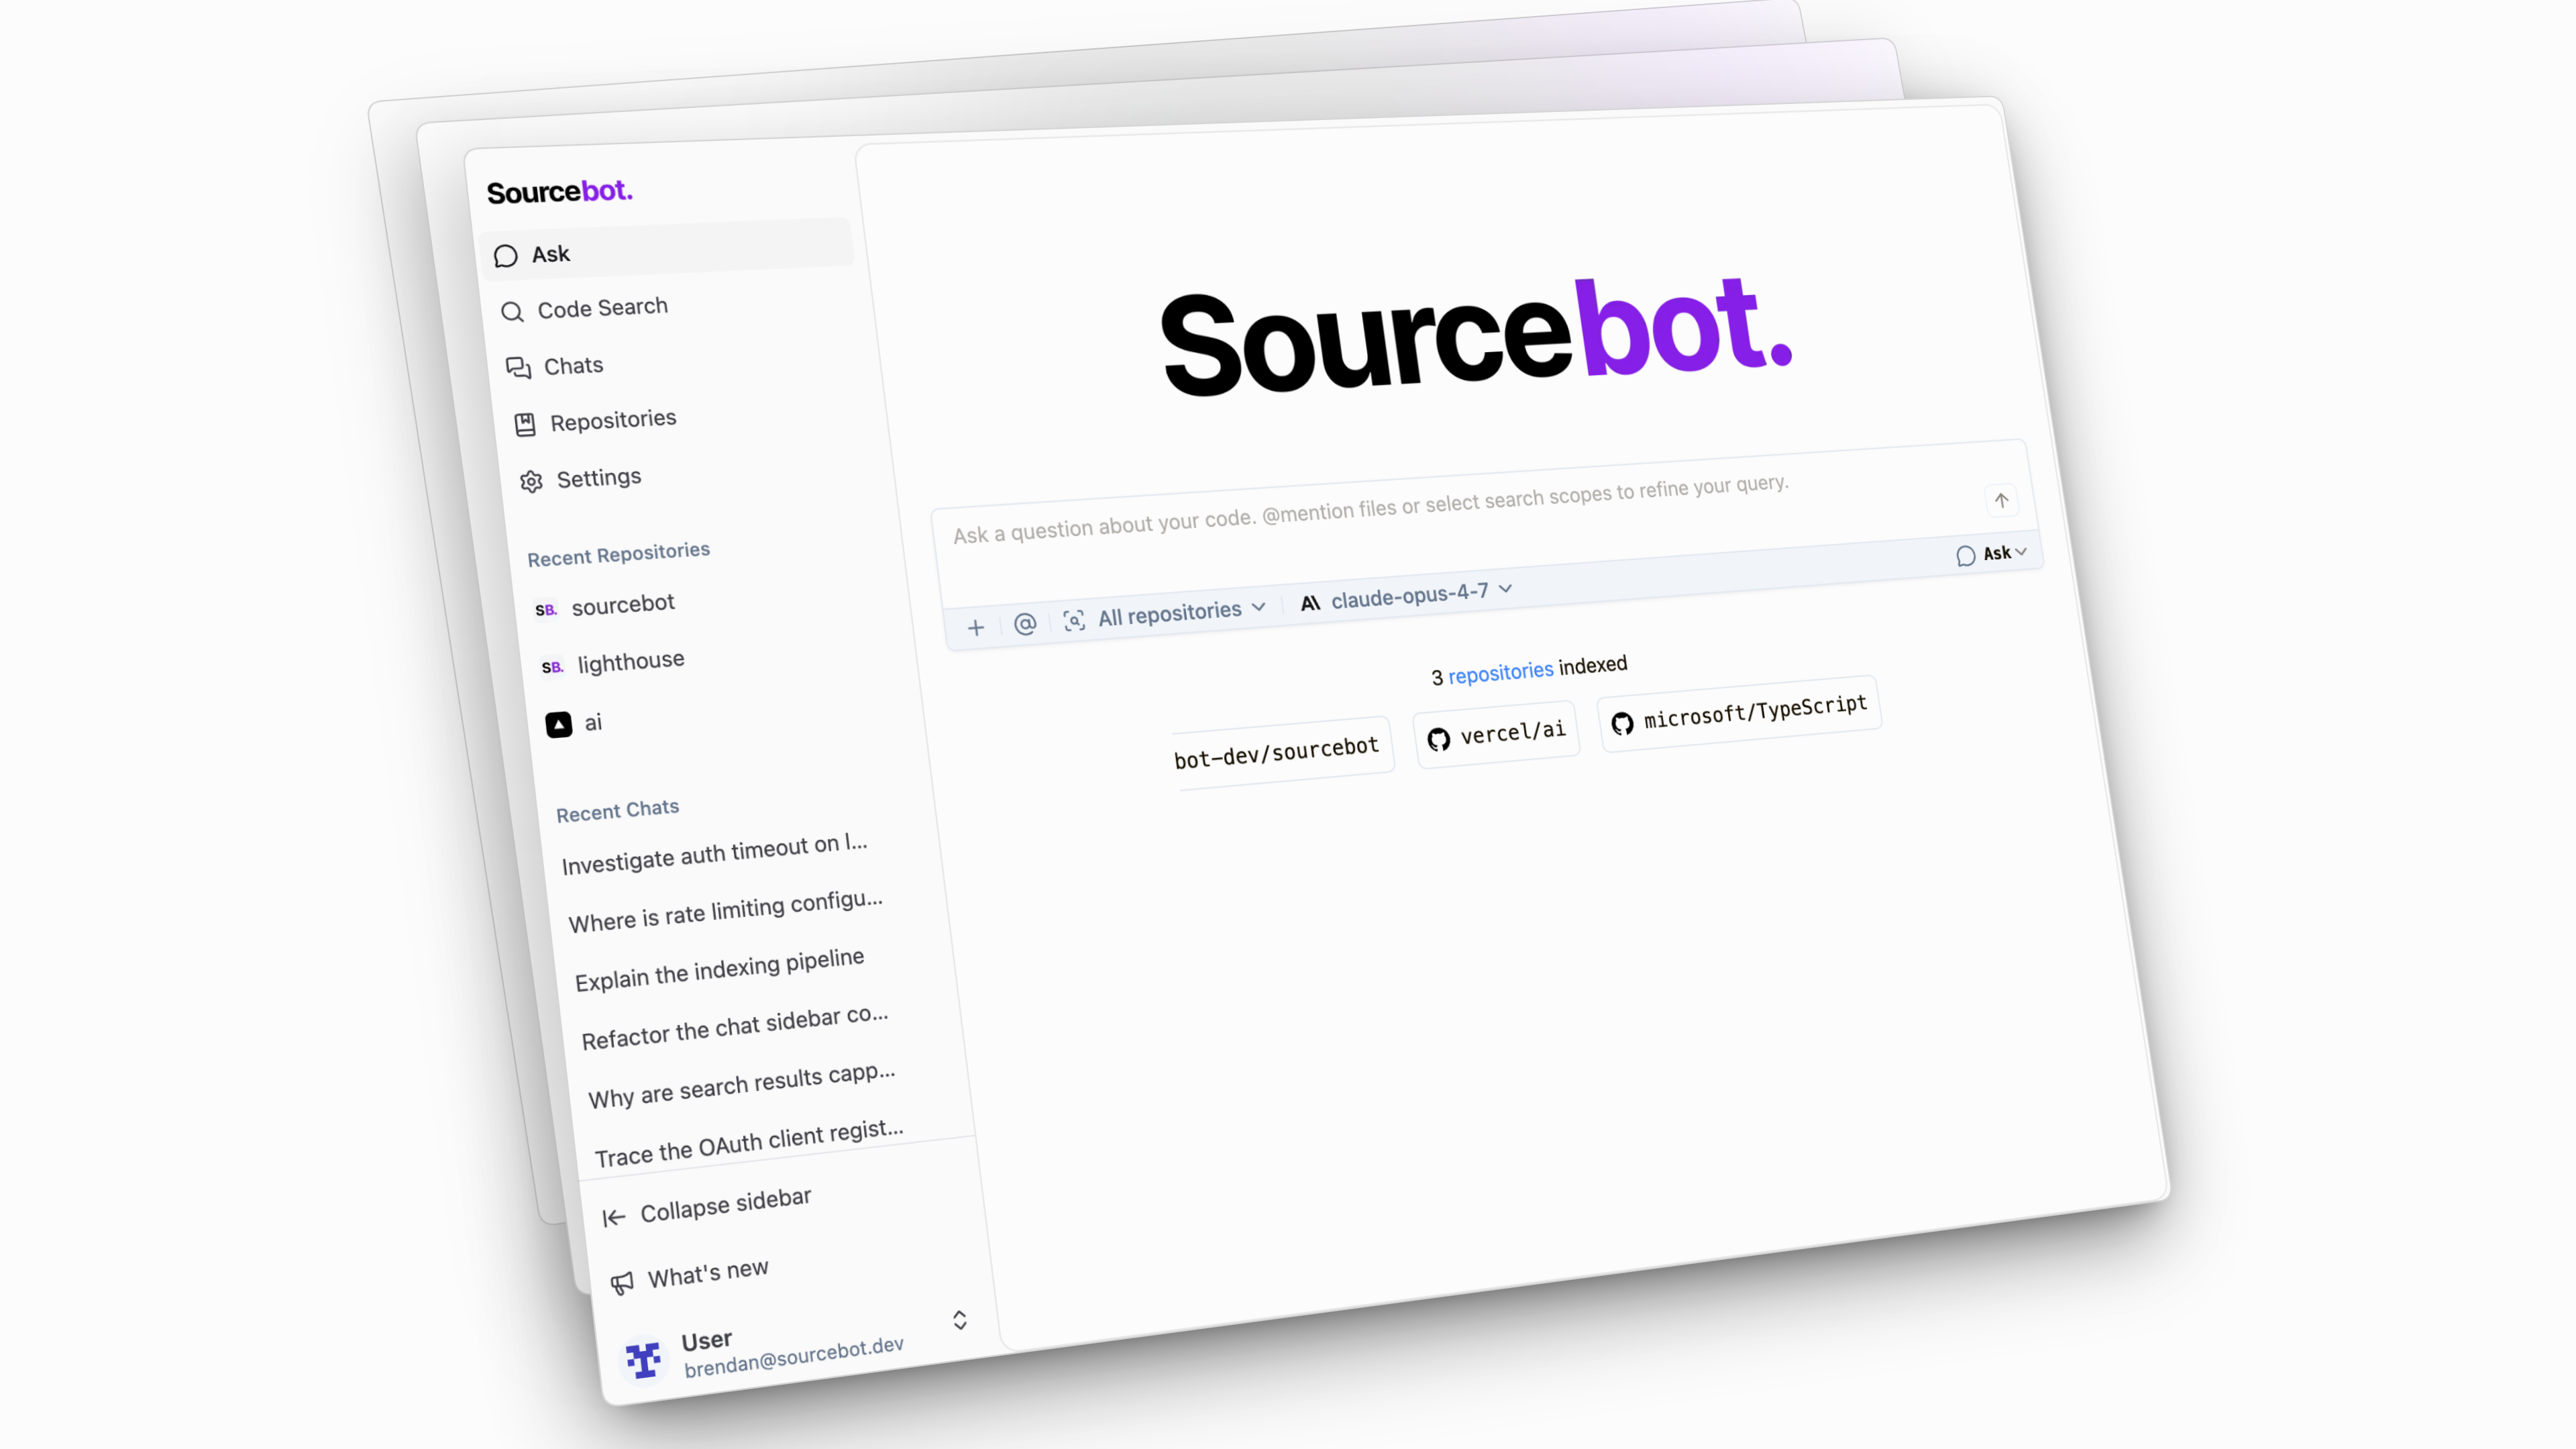Click the Collapse sidebar arrow icon

614,1217
